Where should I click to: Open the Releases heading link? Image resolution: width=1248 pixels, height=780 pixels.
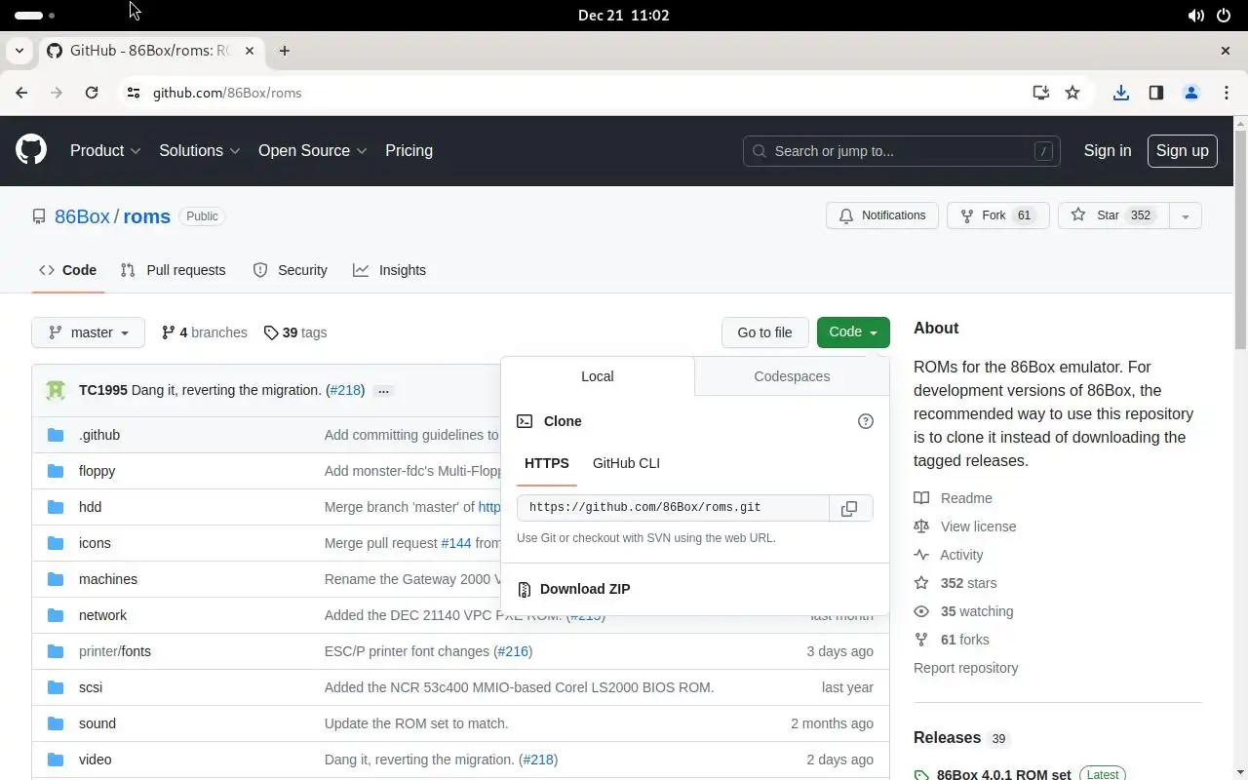947,738
